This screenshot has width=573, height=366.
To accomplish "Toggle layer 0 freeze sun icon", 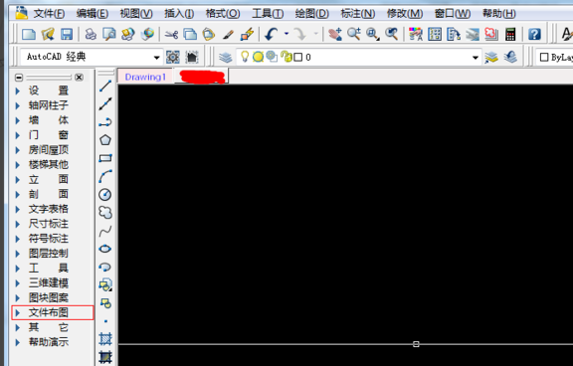I will pos(258,57).
